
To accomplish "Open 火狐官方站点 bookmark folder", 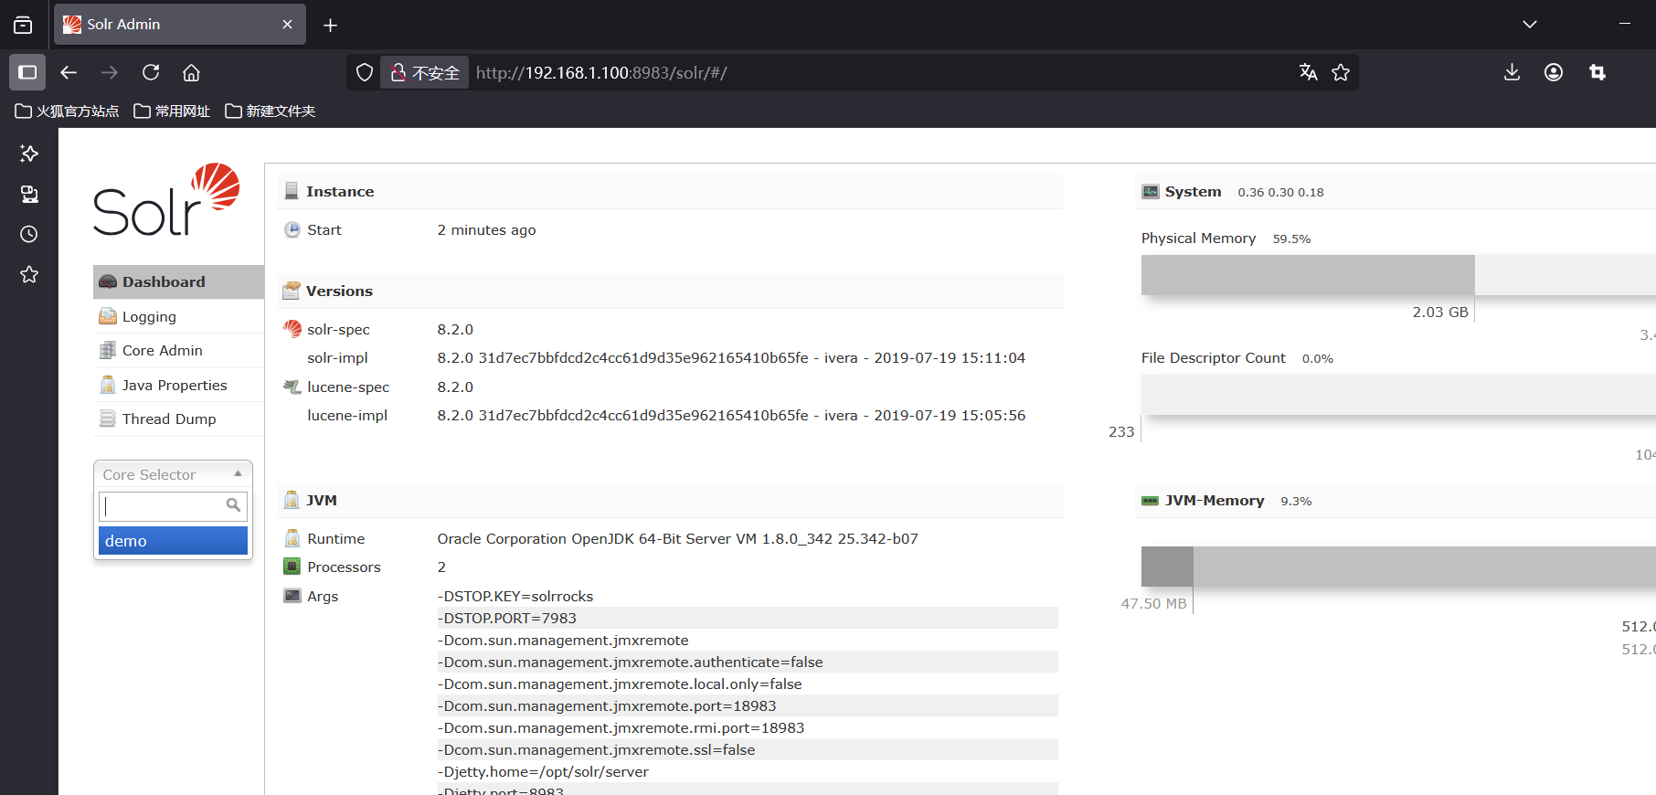I will click(x=67, y=111).
